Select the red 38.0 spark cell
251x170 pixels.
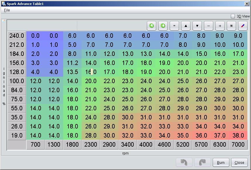(x=238, y=135)
